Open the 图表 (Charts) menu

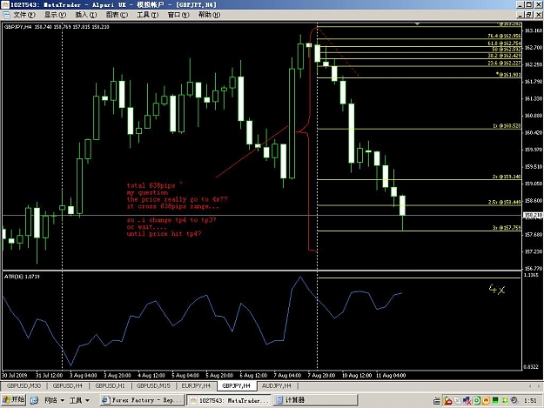click(x=117, y=15)
